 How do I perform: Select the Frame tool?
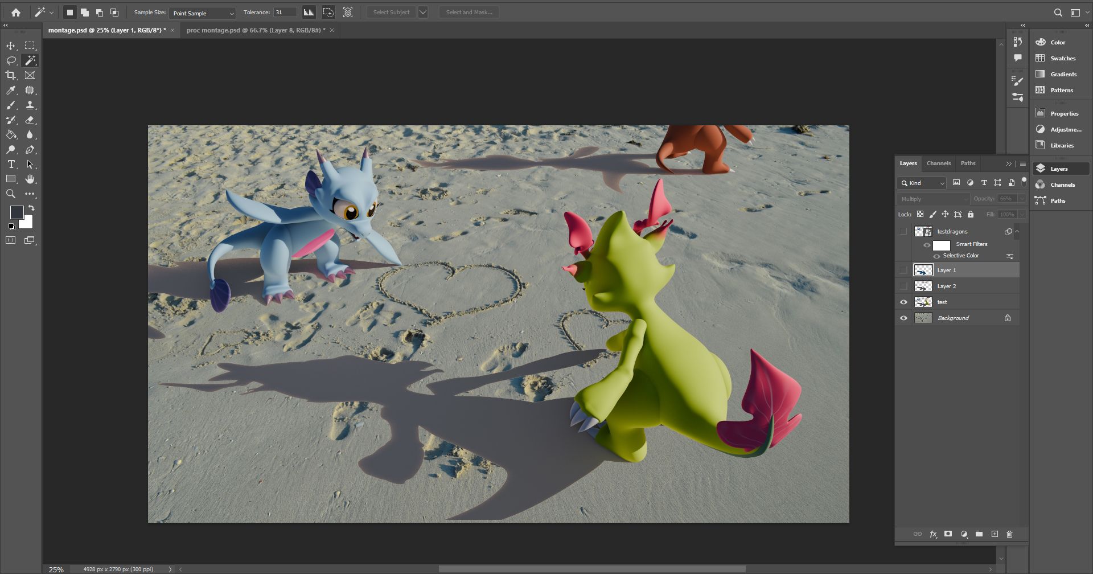(30, 75)
